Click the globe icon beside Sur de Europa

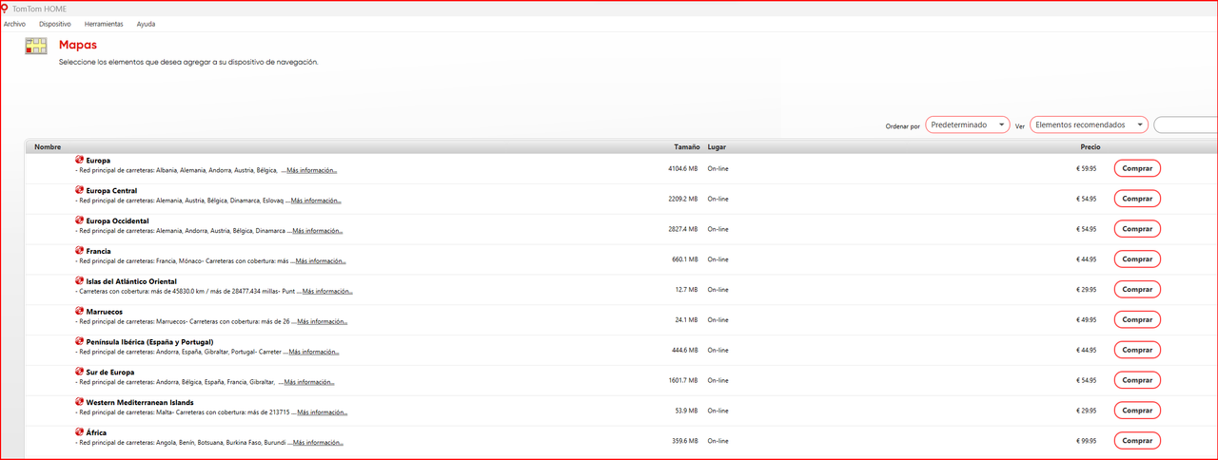pyautogui.click(x=80, y=372)
